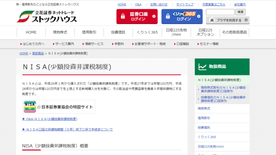This screenshot has height=155, width=276.
Task: Click the arrow icon on blue くりっく365 button
Action: [199, 16]
